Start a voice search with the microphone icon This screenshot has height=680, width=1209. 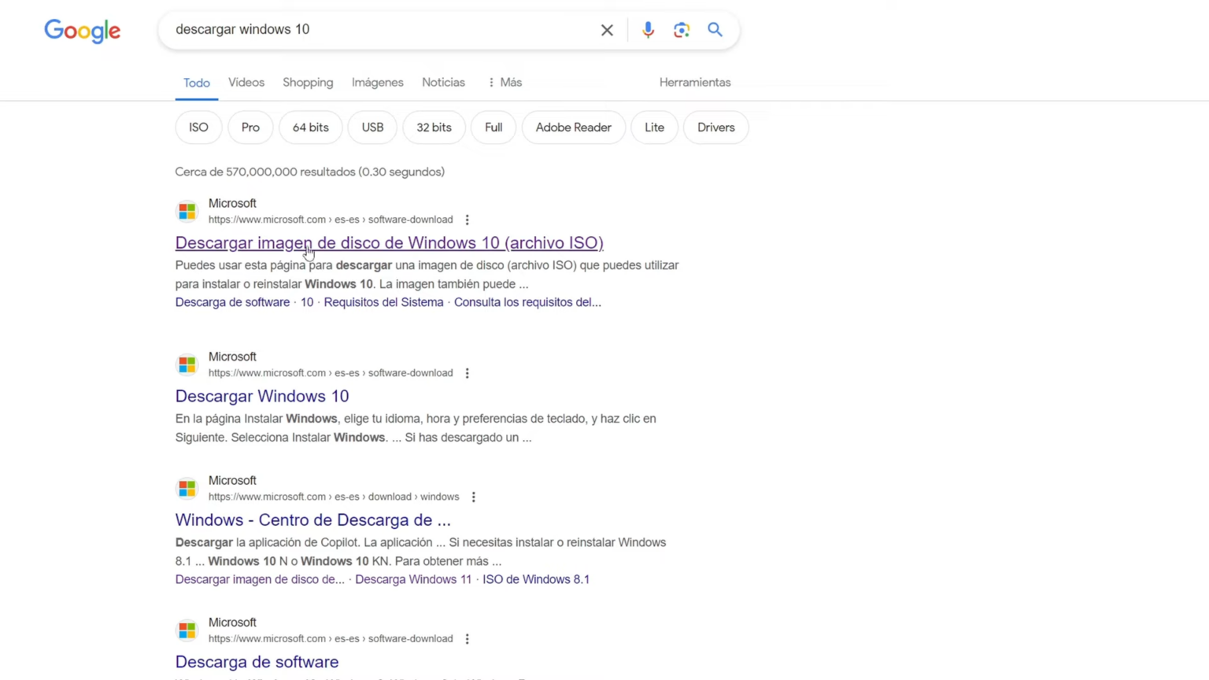click(648, 30)
